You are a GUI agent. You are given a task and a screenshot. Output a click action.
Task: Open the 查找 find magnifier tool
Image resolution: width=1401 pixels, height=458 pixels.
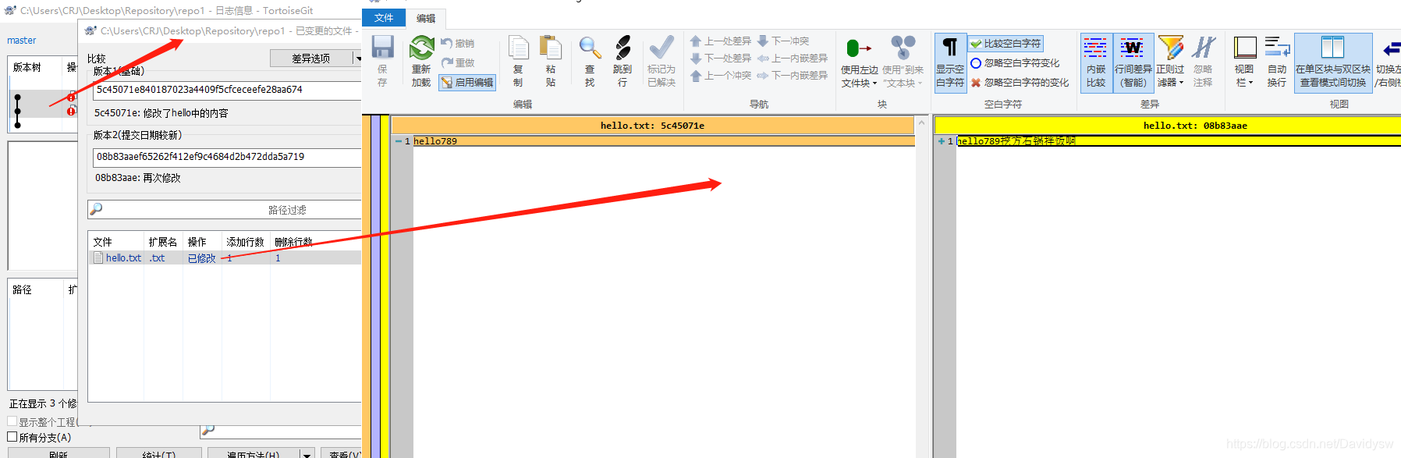click(590, 48)
